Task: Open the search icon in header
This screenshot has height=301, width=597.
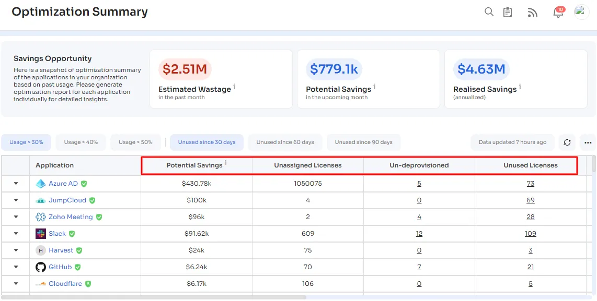Action: [489, 12]
